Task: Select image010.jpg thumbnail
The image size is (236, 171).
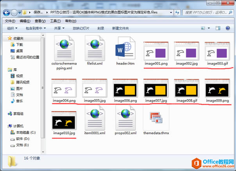Action: (x=64, y=121)
